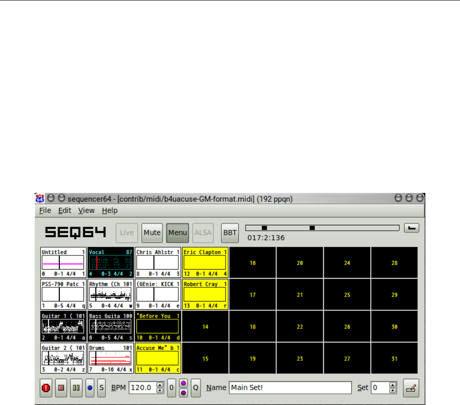This screenshot has height=405, width=460.
Task: Open the Help menu
Action: click(x=110, y=211)
